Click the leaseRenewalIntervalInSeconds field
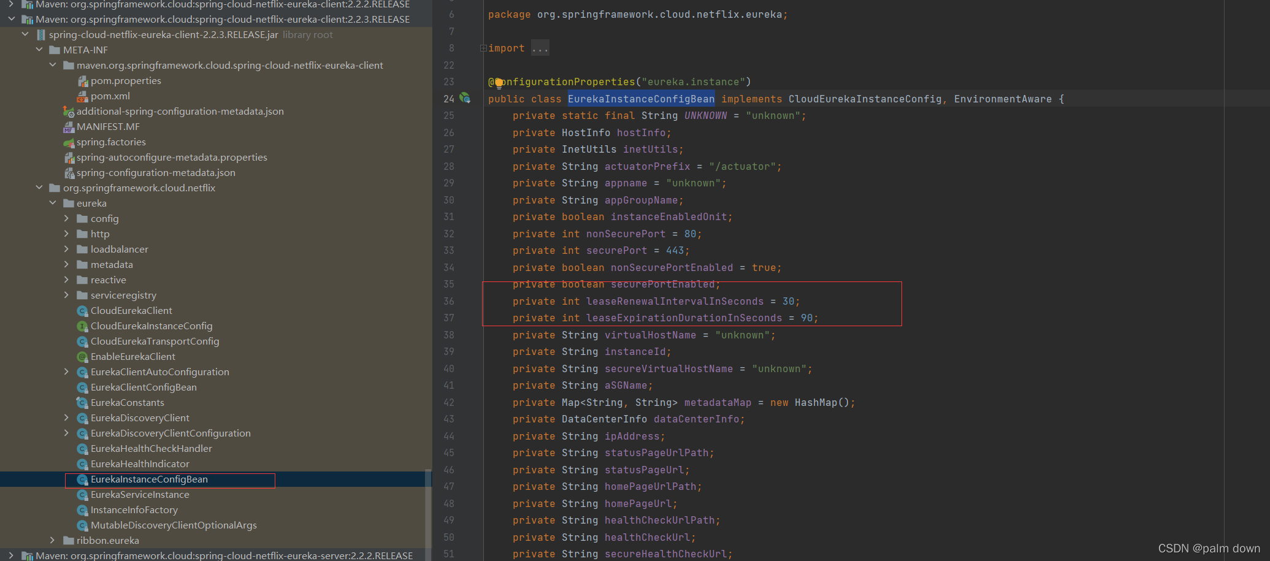The height and width of the screenshot is (561, 1270). coord(675,302)
